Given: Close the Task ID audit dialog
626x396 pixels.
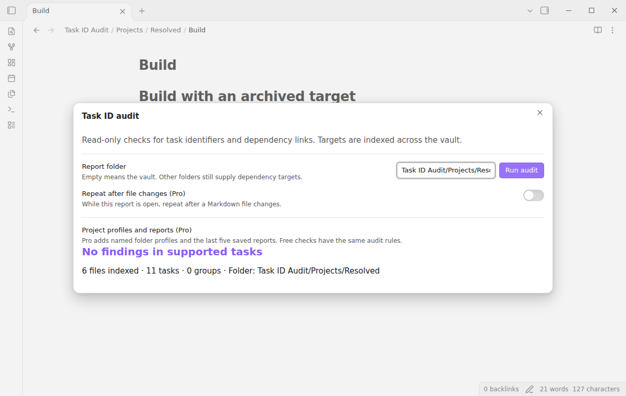Looking at the screenshot, I should 540,113.
